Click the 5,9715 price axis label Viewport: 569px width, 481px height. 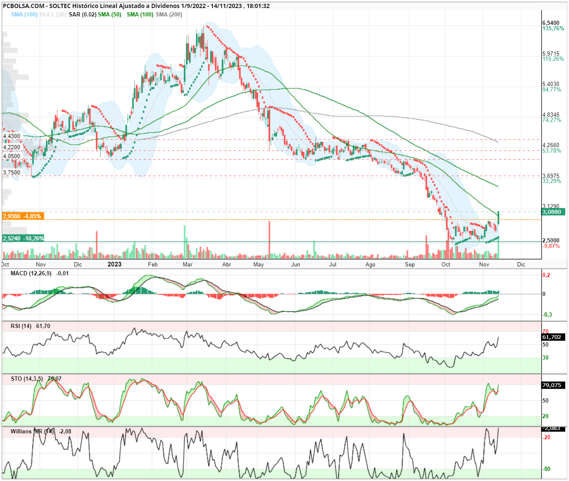coord(551,54)
